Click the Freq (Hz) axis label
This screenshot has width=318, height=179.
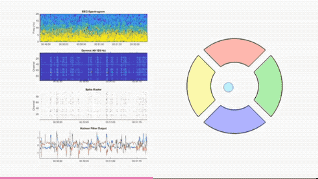click(34, 28)
